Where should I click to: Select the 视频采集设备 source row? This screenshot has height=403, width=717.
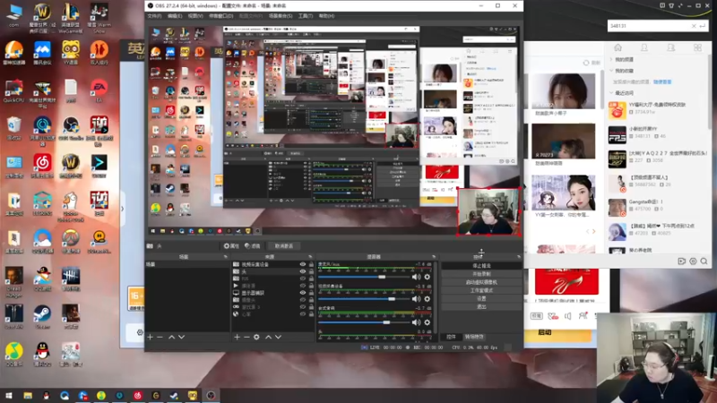[273, 264]
